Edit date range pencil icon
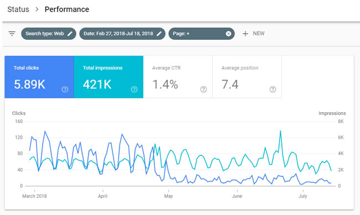 (x=159, y=34)
